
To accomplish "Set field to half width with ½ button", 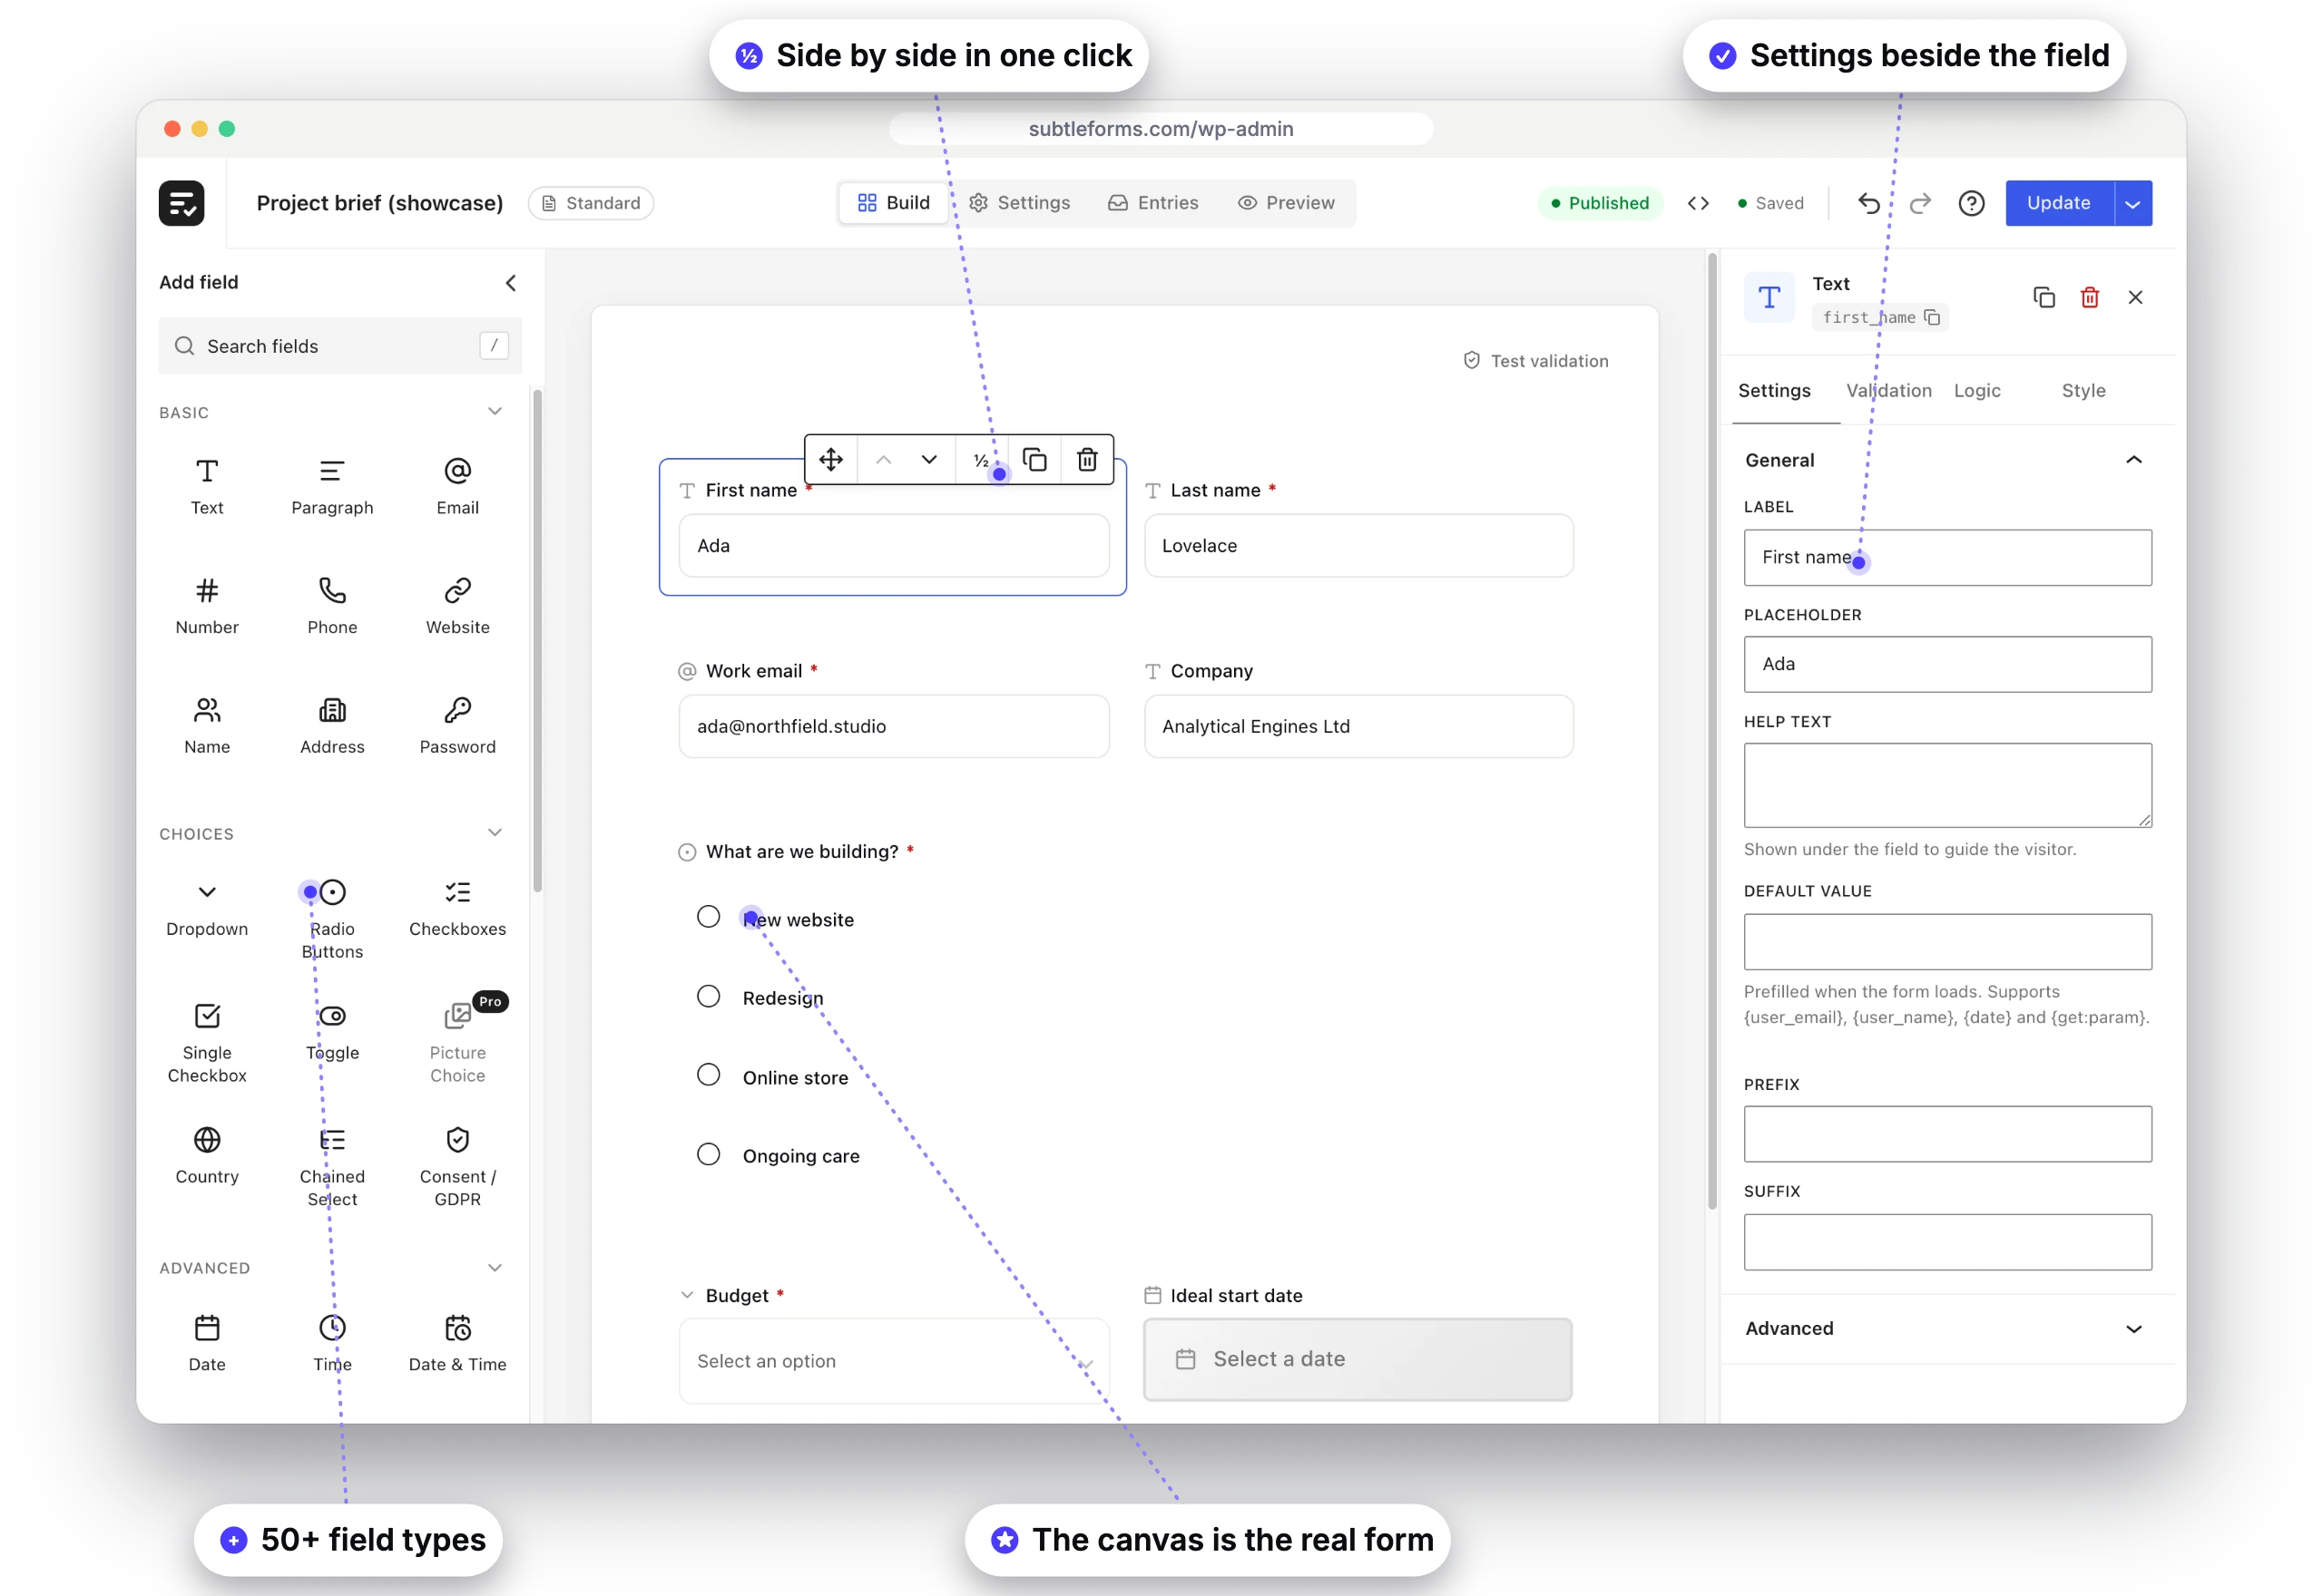I will click(x=982, y=459).
